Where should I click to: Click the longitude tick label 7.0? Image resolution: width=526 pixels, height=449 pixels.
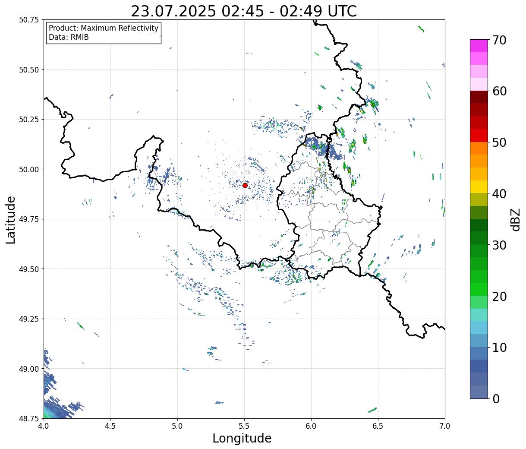tap(445, 426)
